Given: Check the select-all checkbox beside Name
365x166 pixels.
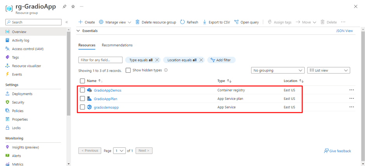Looking at the screenshot, I should 82,81.
